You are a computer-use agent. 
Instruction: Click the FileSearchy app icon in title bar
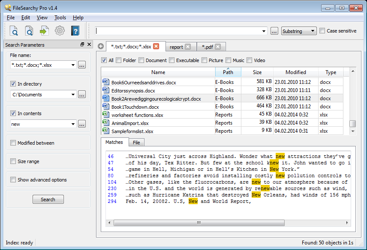tap(8, 8)
